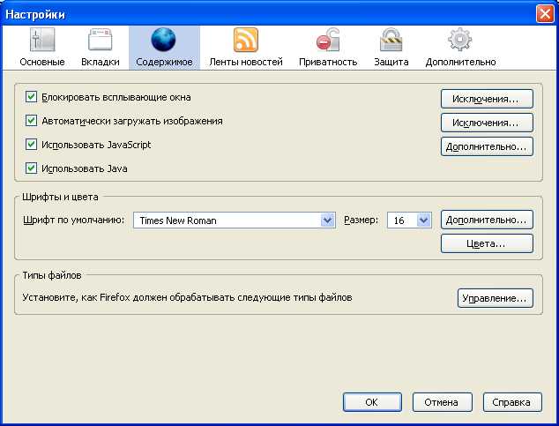
Task: Select the Вкладки tabs icon
Action: [100, 41]
